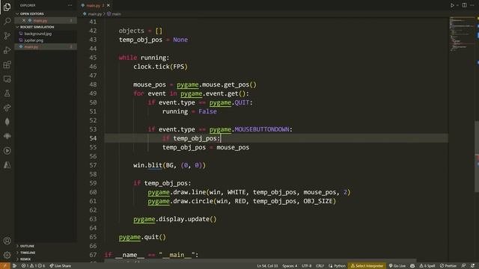The width and height of the screenshot is (479, 269).
Task: Click the play-circle icon in activity bar
Action: (x=7, y=151)
